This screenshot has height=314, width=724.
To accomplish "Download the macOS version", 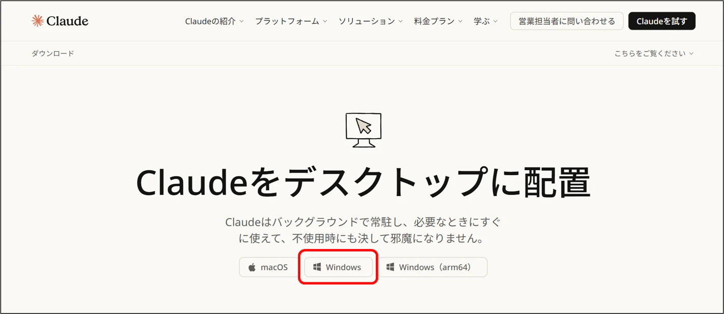I will click(x=269, y=267).
